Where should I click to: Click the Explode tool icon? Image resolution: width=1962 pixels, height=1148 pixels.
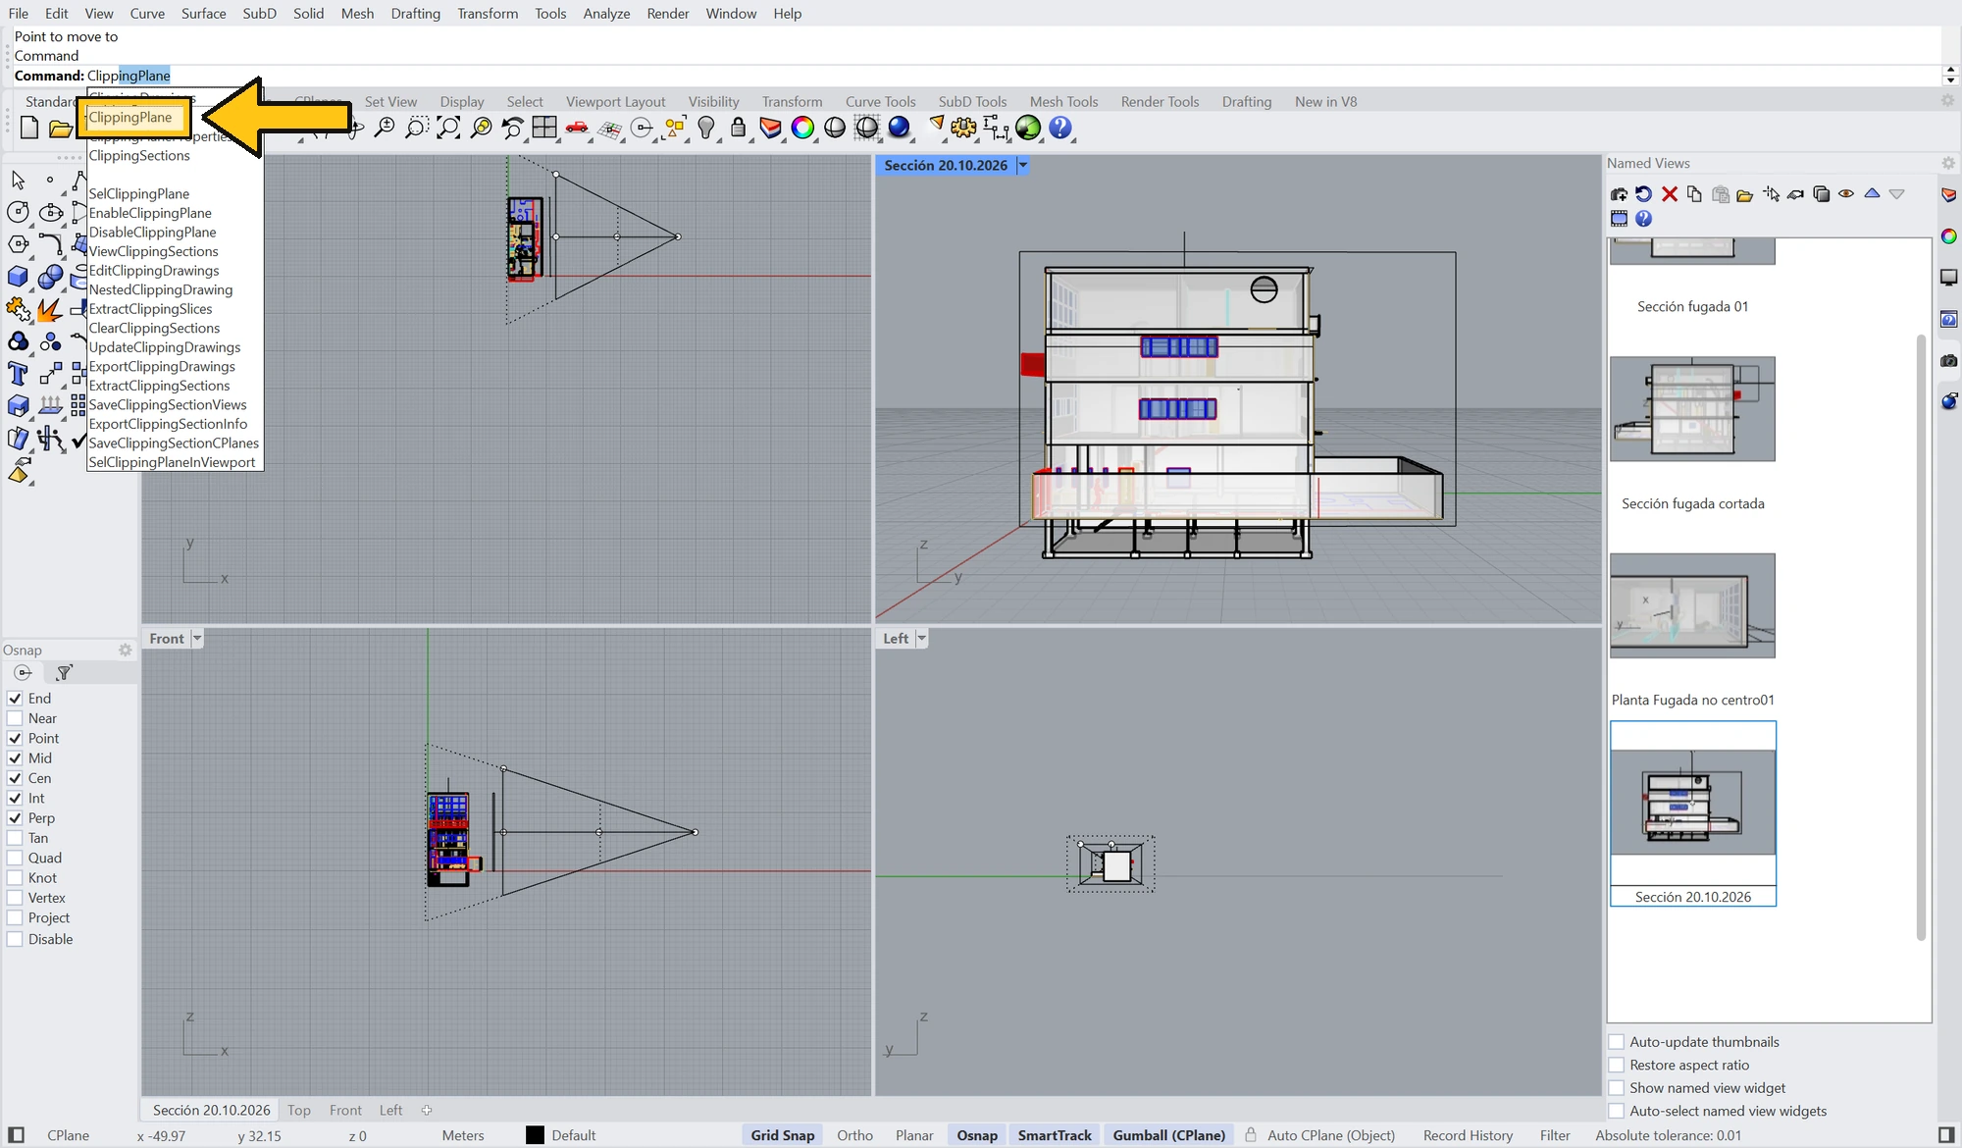pos(49,310)
